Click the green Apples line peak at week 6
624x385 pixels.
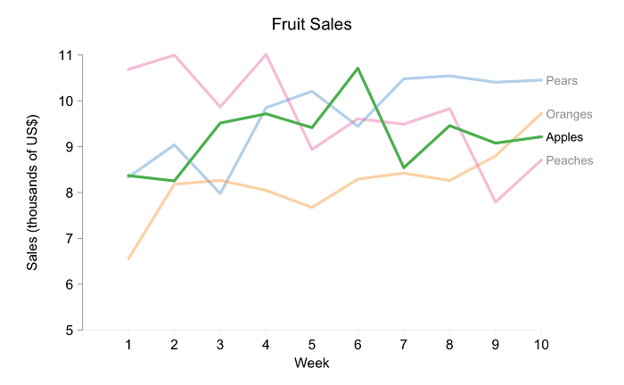click(357, 68)
